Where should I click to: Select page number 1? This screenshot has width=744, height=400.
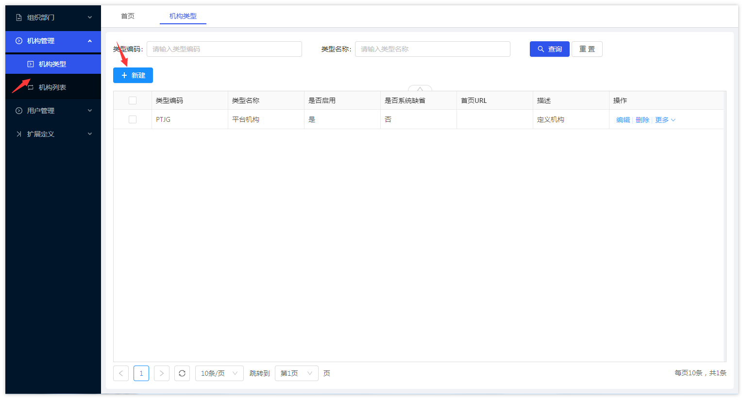141,373
